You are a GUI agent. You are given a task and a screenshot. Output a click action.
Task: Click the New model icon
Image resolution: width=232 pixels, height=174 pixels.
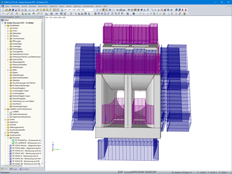tap(3, 10)
